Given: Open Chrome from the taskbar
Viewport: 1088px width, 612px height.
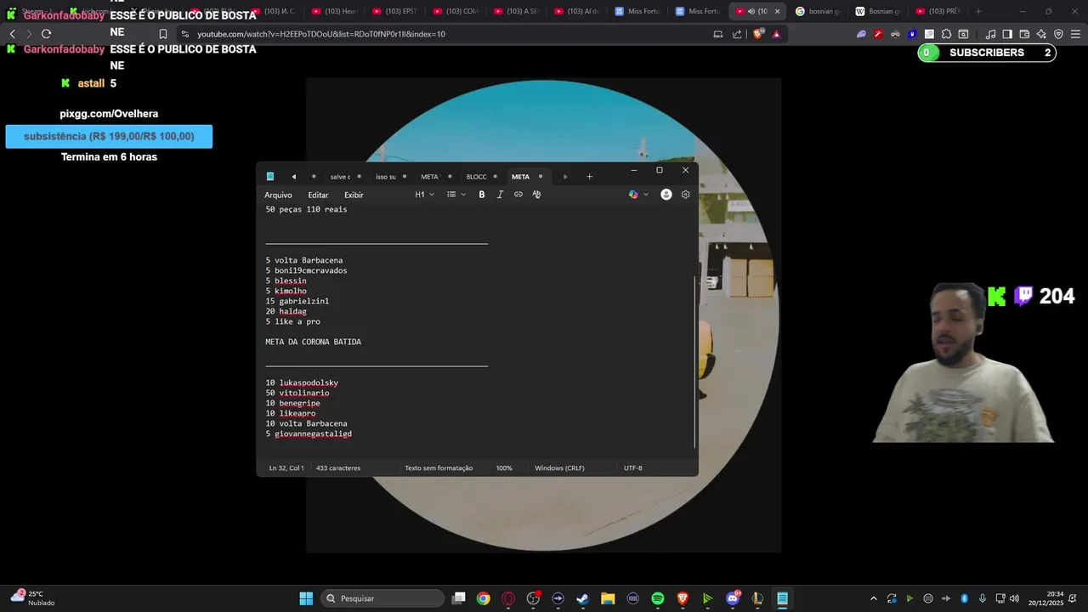Looking at the screenshot, I should (x=484, y=598).
